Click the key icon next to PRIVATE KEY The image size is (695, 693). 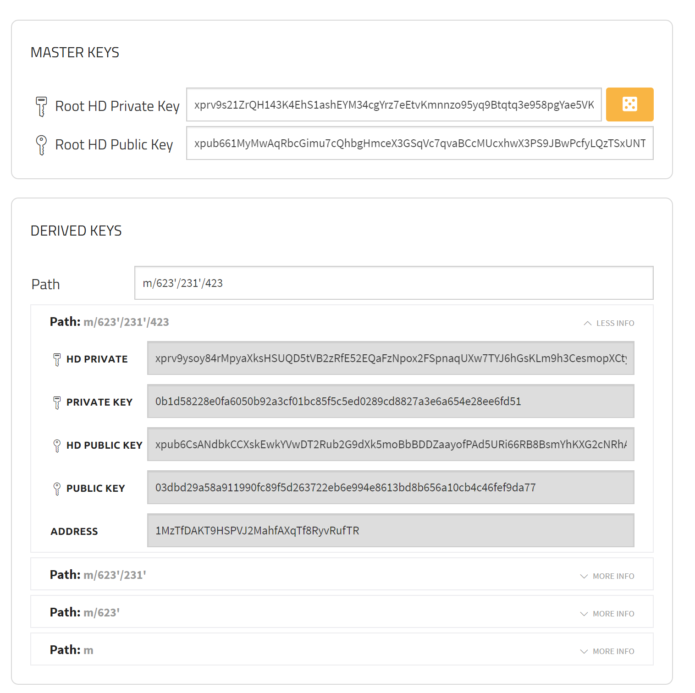coord(57,402)
